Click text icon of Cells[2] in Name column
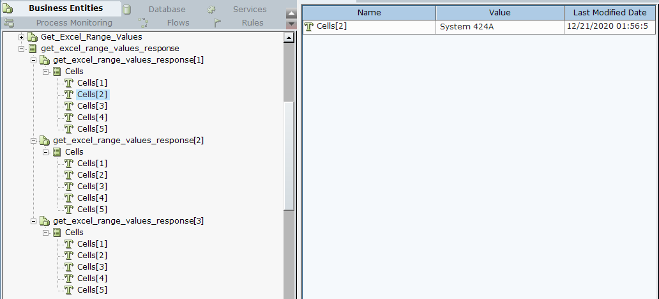Screen dimensions: 659x299 (x=309, y=26)
